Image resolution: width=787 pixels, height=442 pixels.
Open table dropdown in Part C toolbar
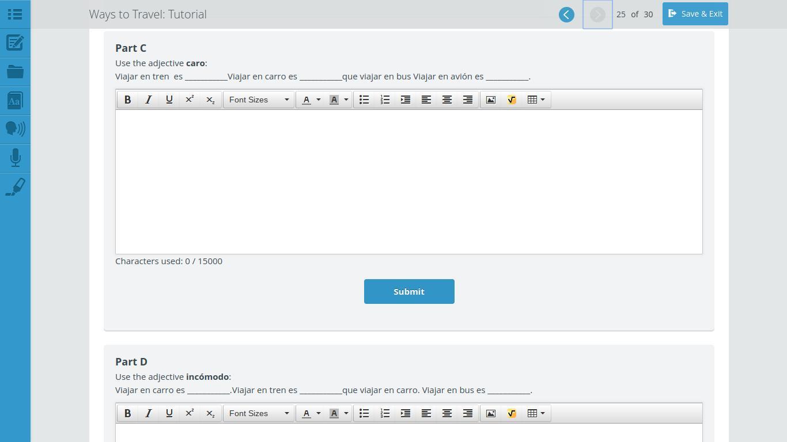click(536, 100)
